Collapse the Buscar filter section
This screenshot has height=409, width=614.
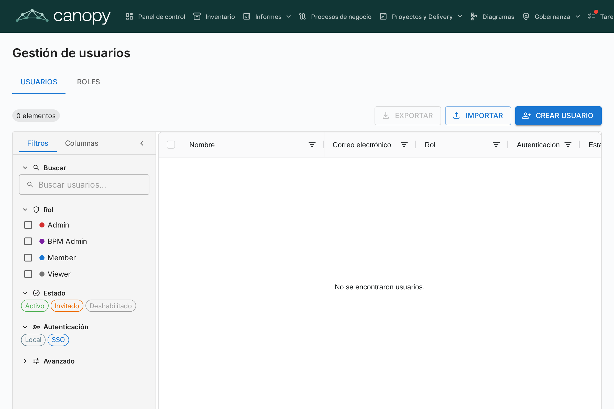click(25, 168)
